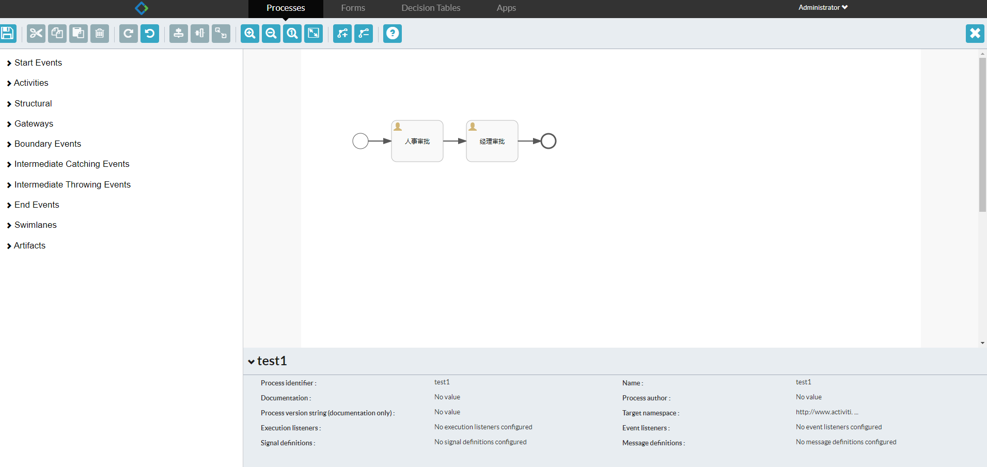
Task: Expand the Swimlanes palette group
Action: click(x=32, y=225)
